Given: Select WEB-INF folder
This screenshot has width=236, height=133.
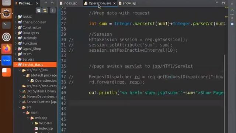Looking at the screenshot, I should [x=44, y=123].
